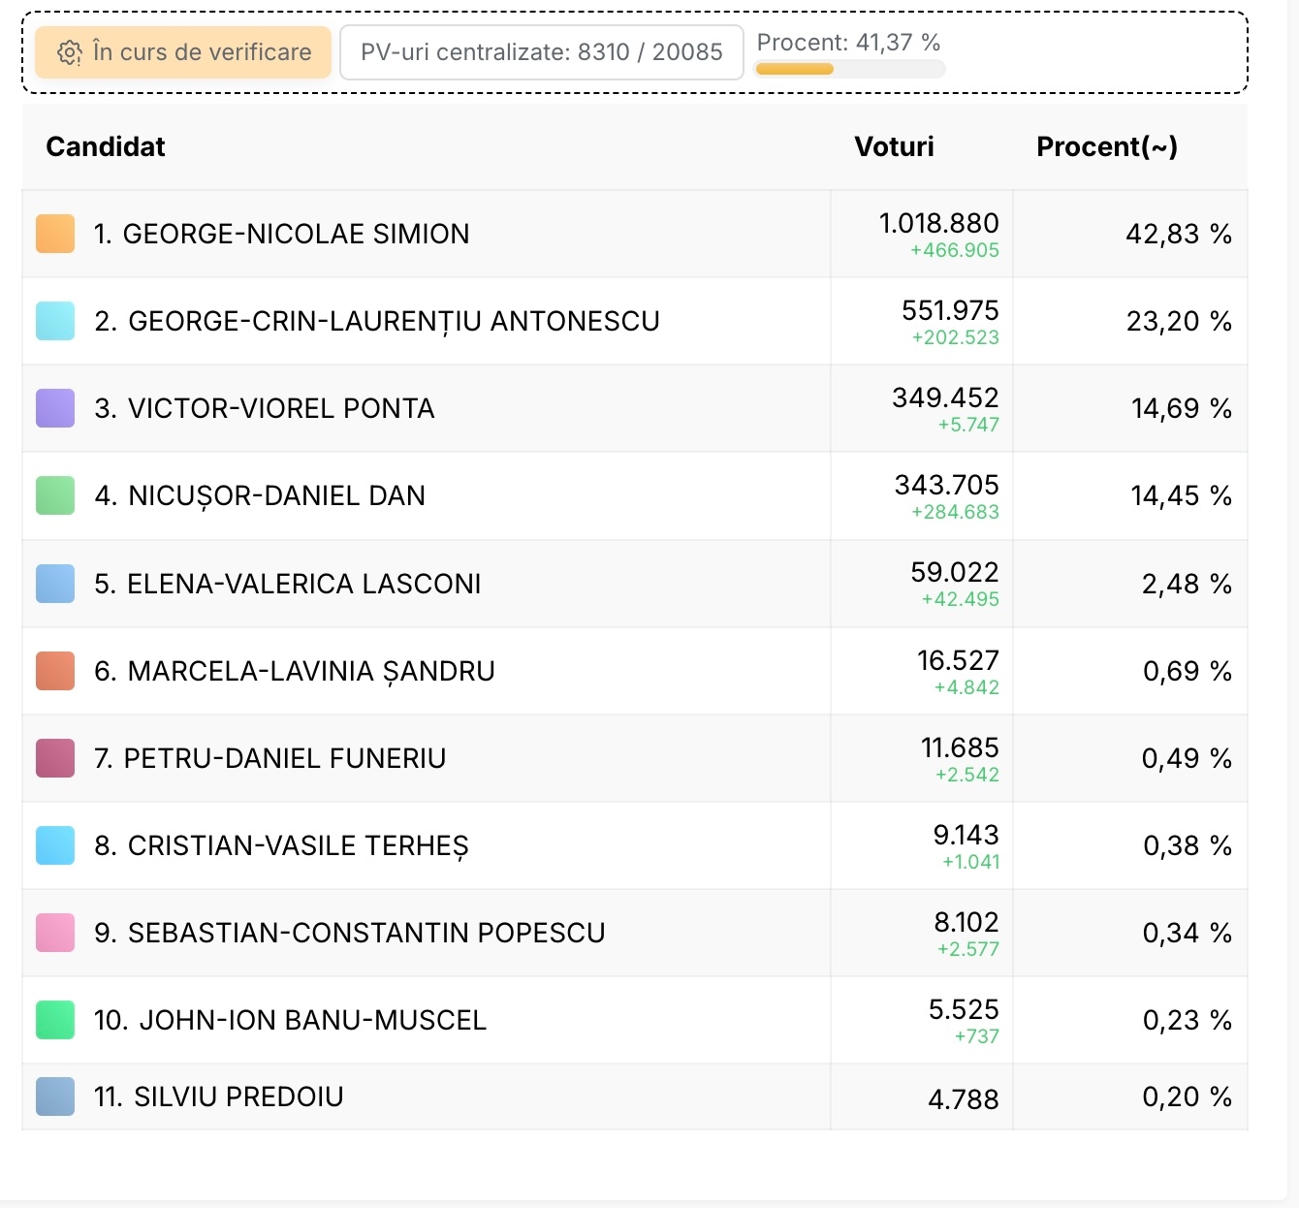Click the yellow progress bar under Procent
Viewport: 1299px width, 1208px height.
[x=848, y=69]
